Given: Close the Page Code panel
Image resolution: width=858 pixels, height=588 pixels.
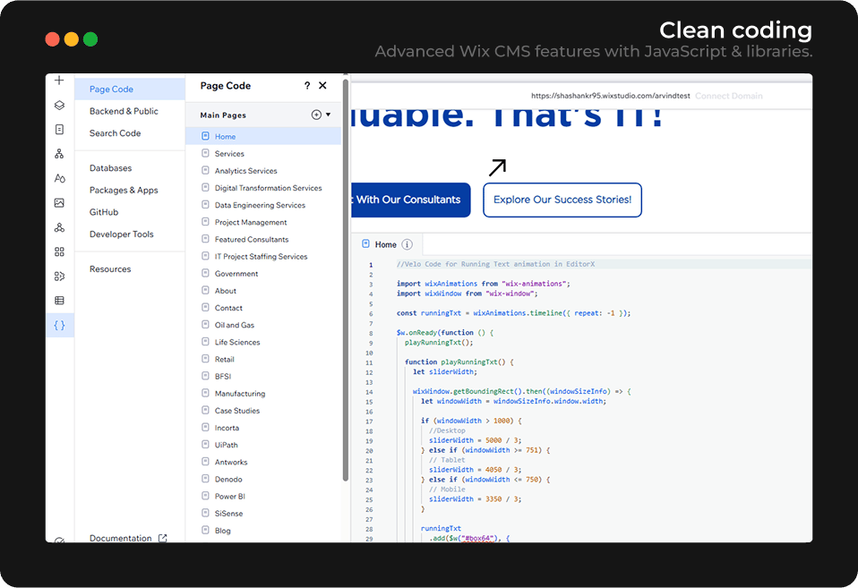Looking at the screenshot, I should [x=322, y=86].
